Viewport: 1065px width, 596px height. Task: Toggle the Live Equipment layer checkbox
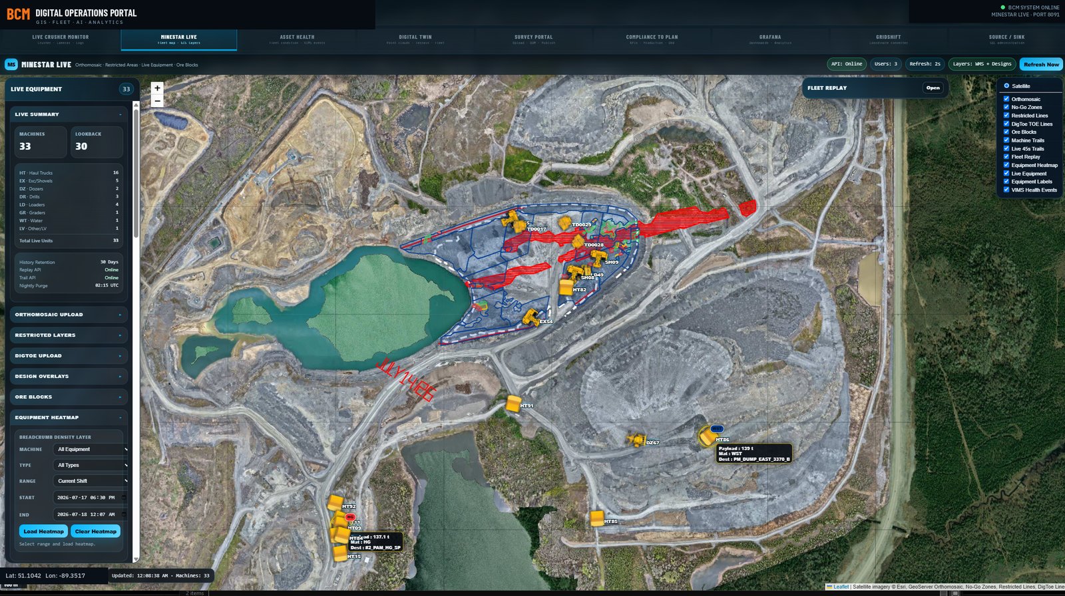point(1006,173)
